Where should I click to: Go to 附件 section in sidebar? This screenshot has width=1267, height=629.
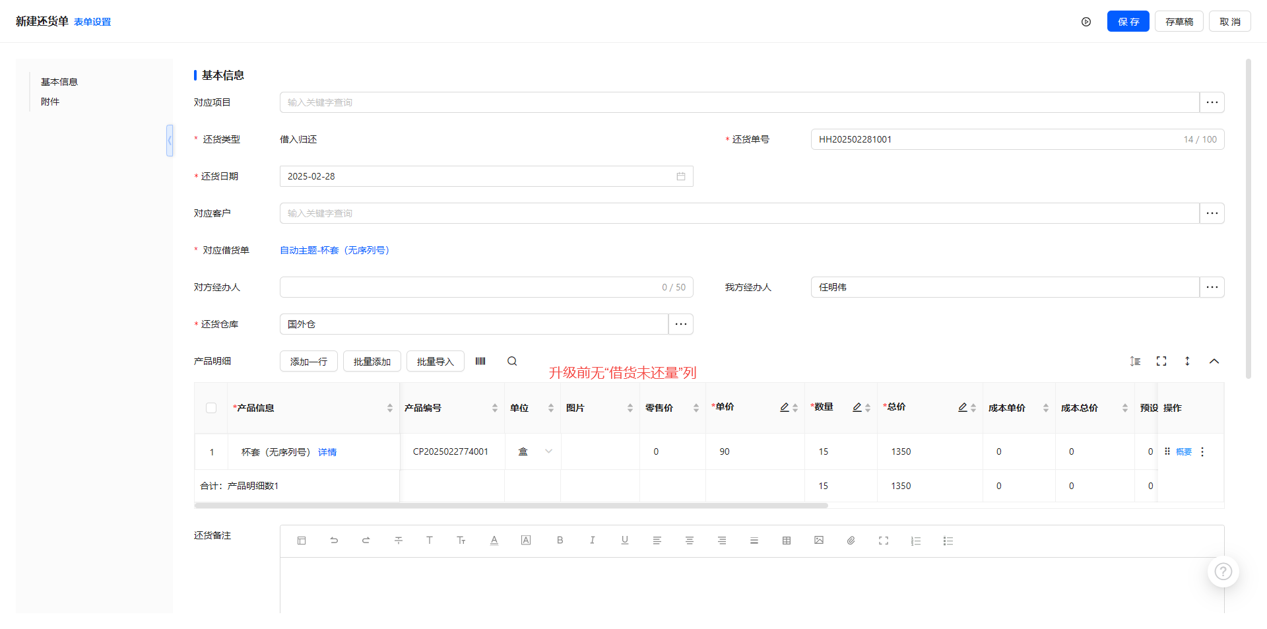(x=50, y=102)
